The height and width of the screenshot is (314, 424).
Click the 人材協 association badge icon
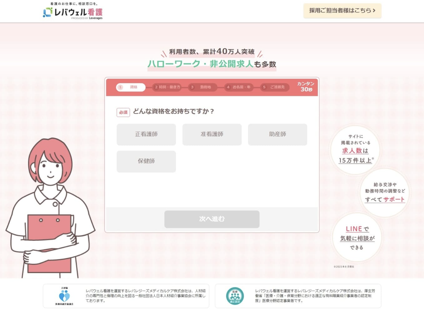click(64, 296)
